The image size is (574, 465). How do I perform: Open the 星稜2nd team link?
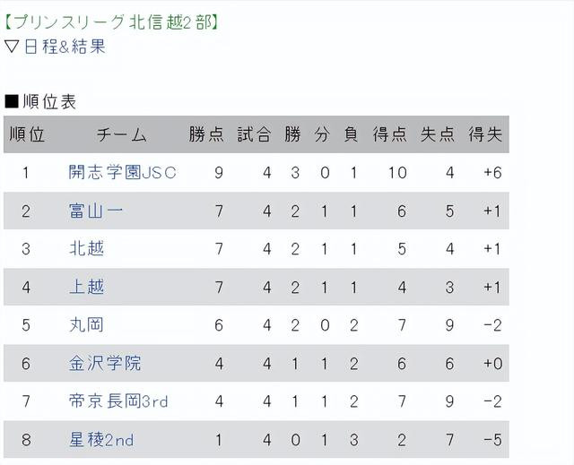(101, 439)
